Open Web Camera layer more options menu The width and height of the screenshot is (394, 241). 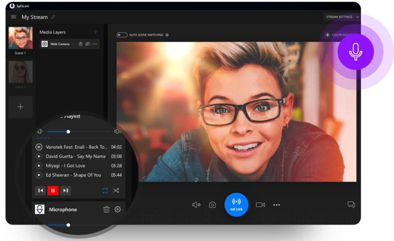point(95,44)
